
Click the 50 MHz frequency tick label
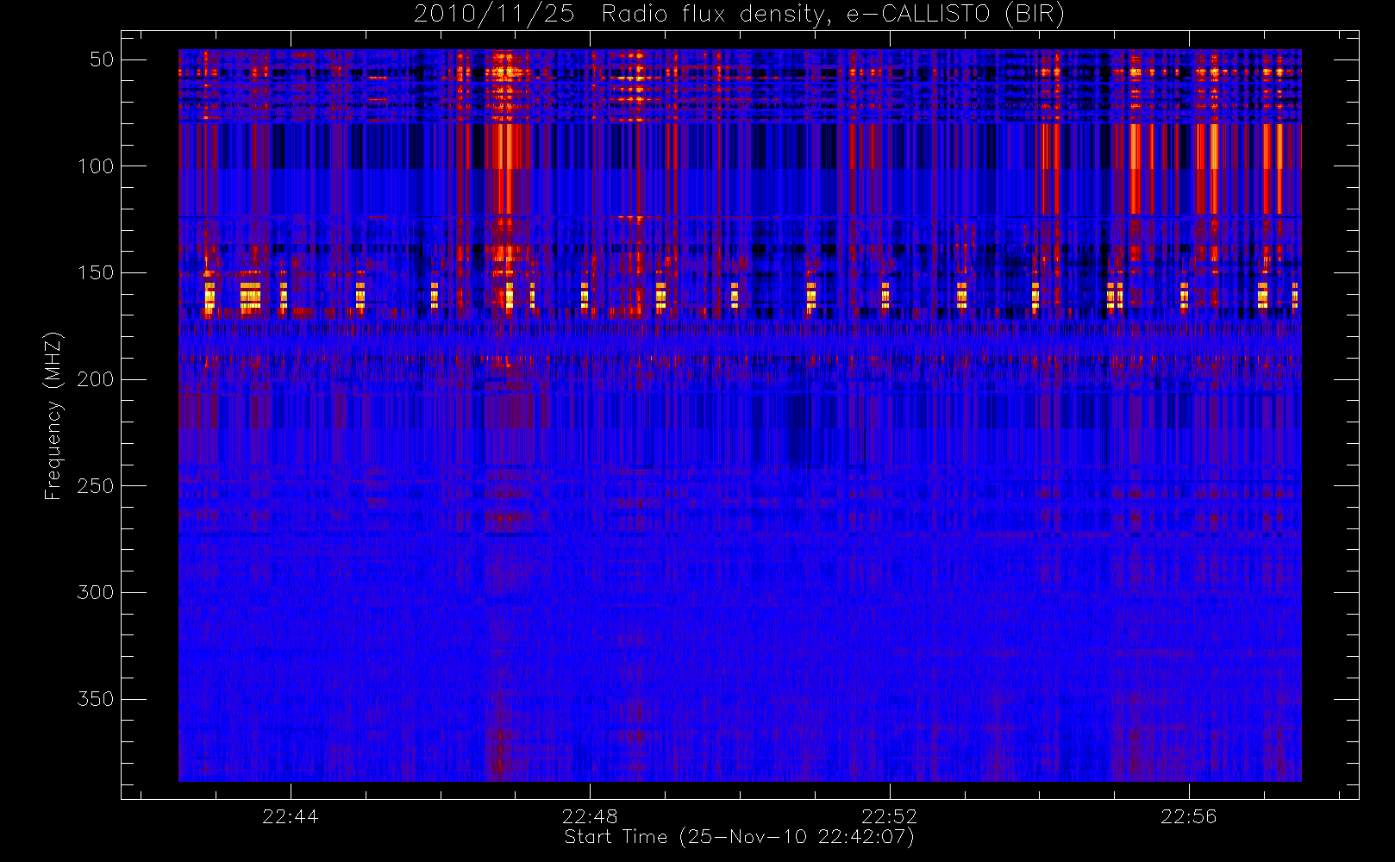[x=102, y=59]
